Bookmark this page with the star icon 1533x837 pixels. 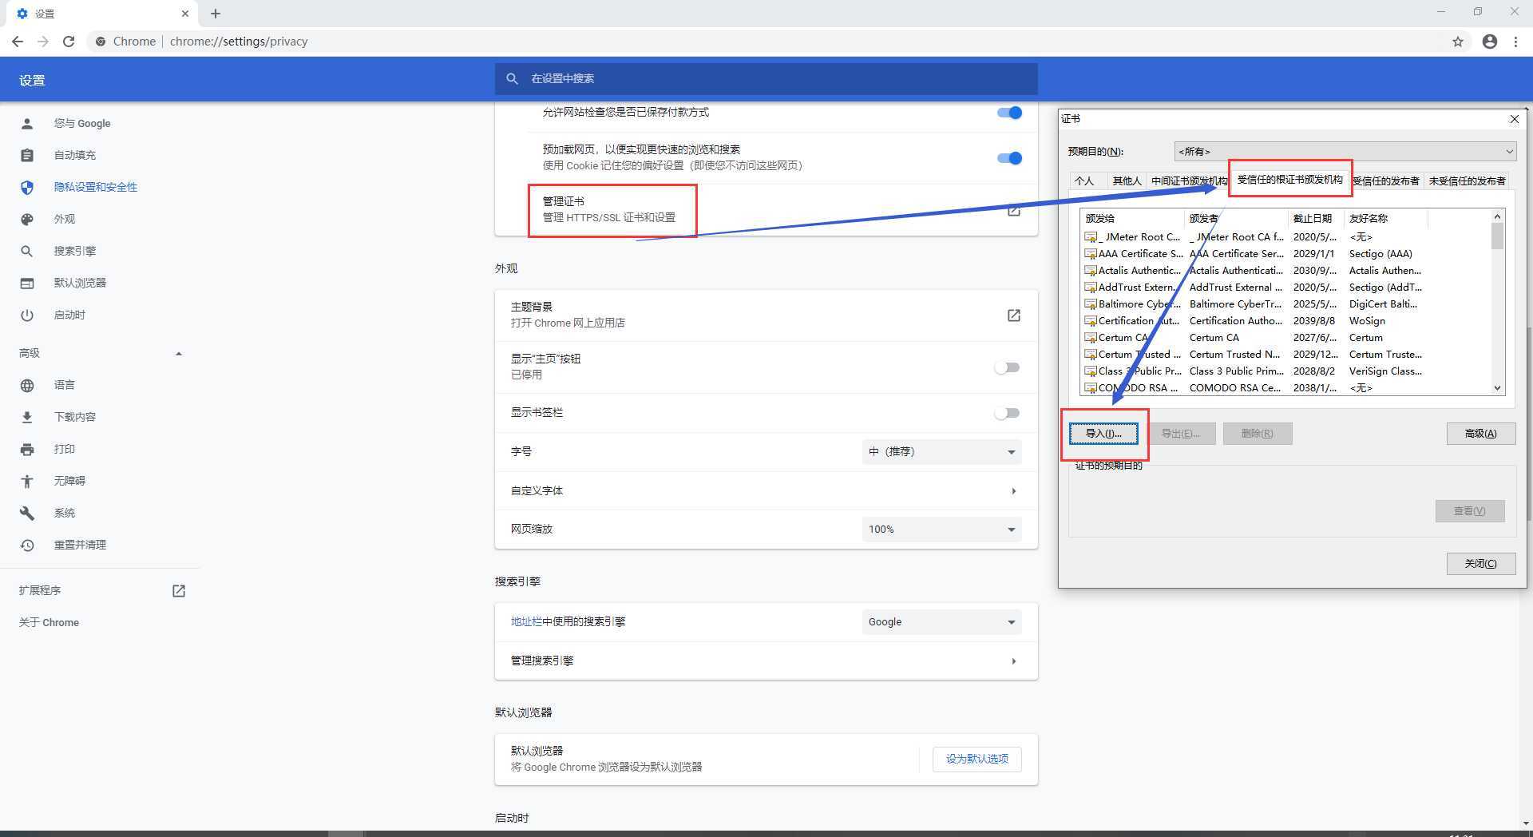click(1458, 42)
